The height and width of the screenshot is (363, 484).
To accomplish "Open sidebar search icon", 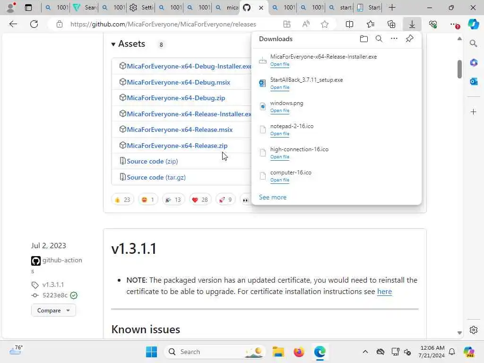I will tap(473, 43).
